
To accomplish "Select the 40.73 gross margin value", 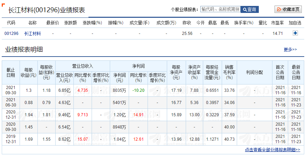I will pyautogui.click(x=229, y=139).
